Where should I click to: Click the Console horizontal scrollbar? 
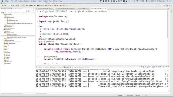click(x=41, y=93)
